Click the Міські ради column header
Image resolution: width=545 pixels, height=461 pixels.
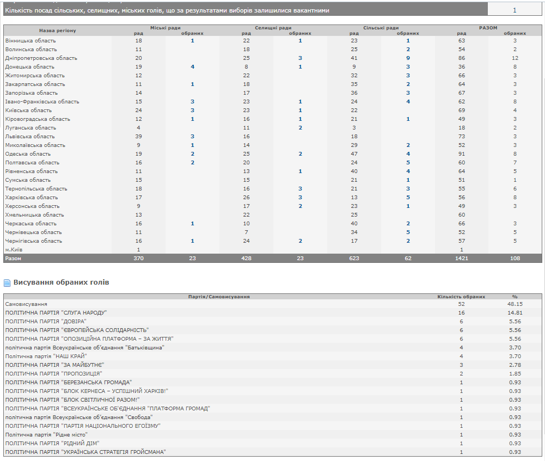pyautogui.click(x=165, y=28)
